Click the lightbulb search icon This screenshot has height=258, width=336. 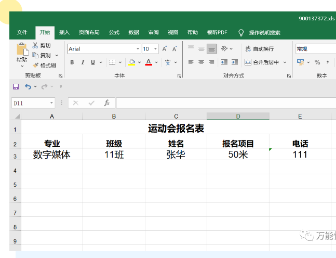[241, 33]
